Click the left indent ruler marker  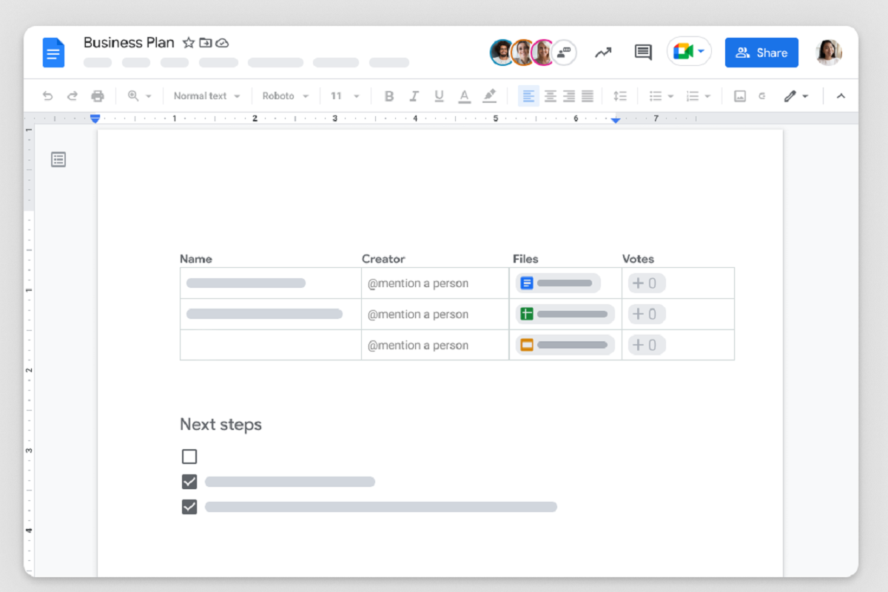click(95, 118)
